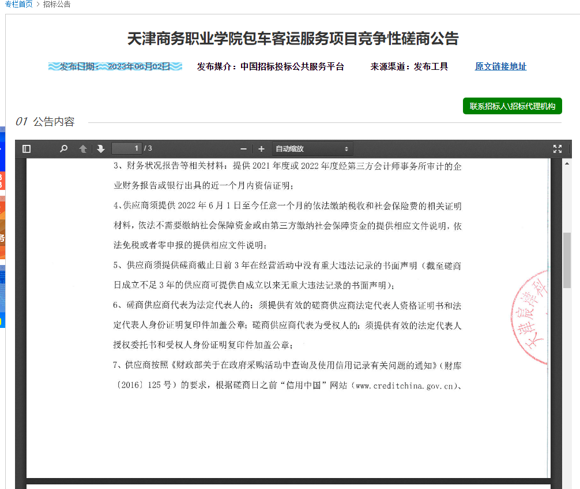Open the find-in-document search tool
The width and height of the screenshot is (580, 489).
(63, 149)
